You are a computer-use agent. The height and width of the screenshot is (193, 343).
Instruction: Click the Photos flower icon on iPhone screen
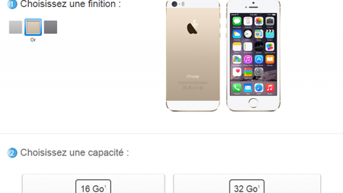click(x=259, y=21)
